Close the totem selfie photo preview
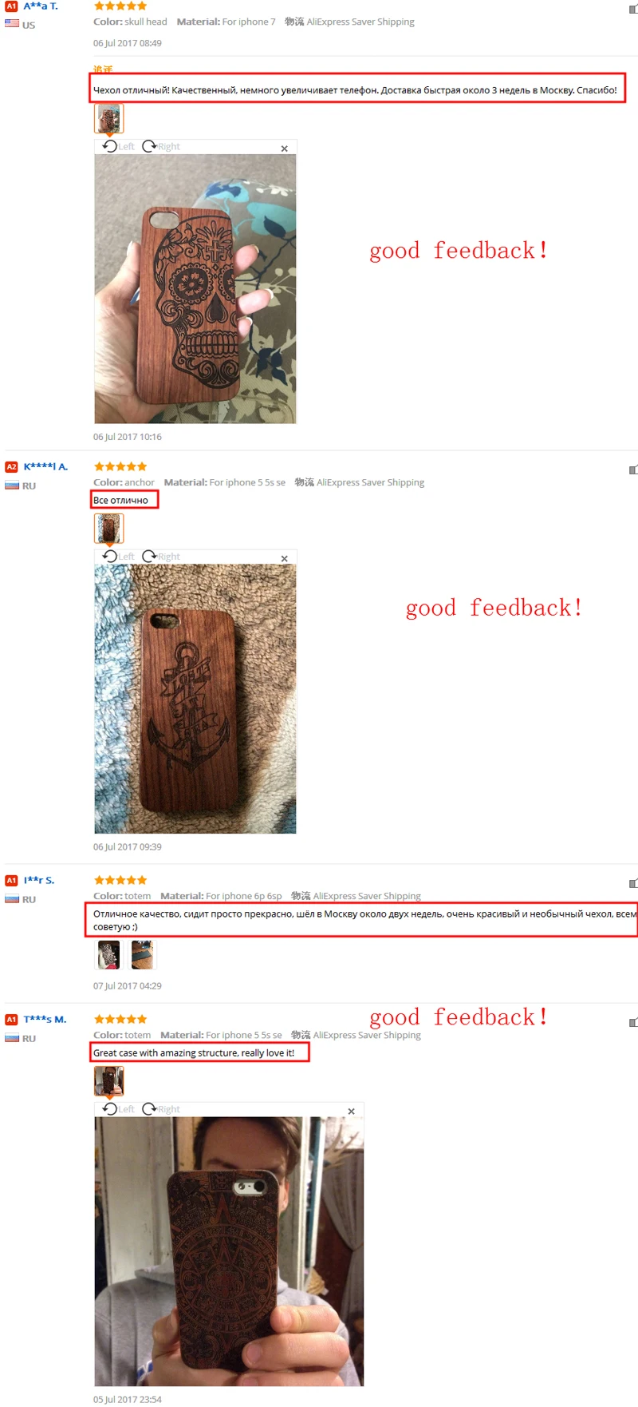Viewport: 638px width, 1407px height. [x=351, y=1111]
